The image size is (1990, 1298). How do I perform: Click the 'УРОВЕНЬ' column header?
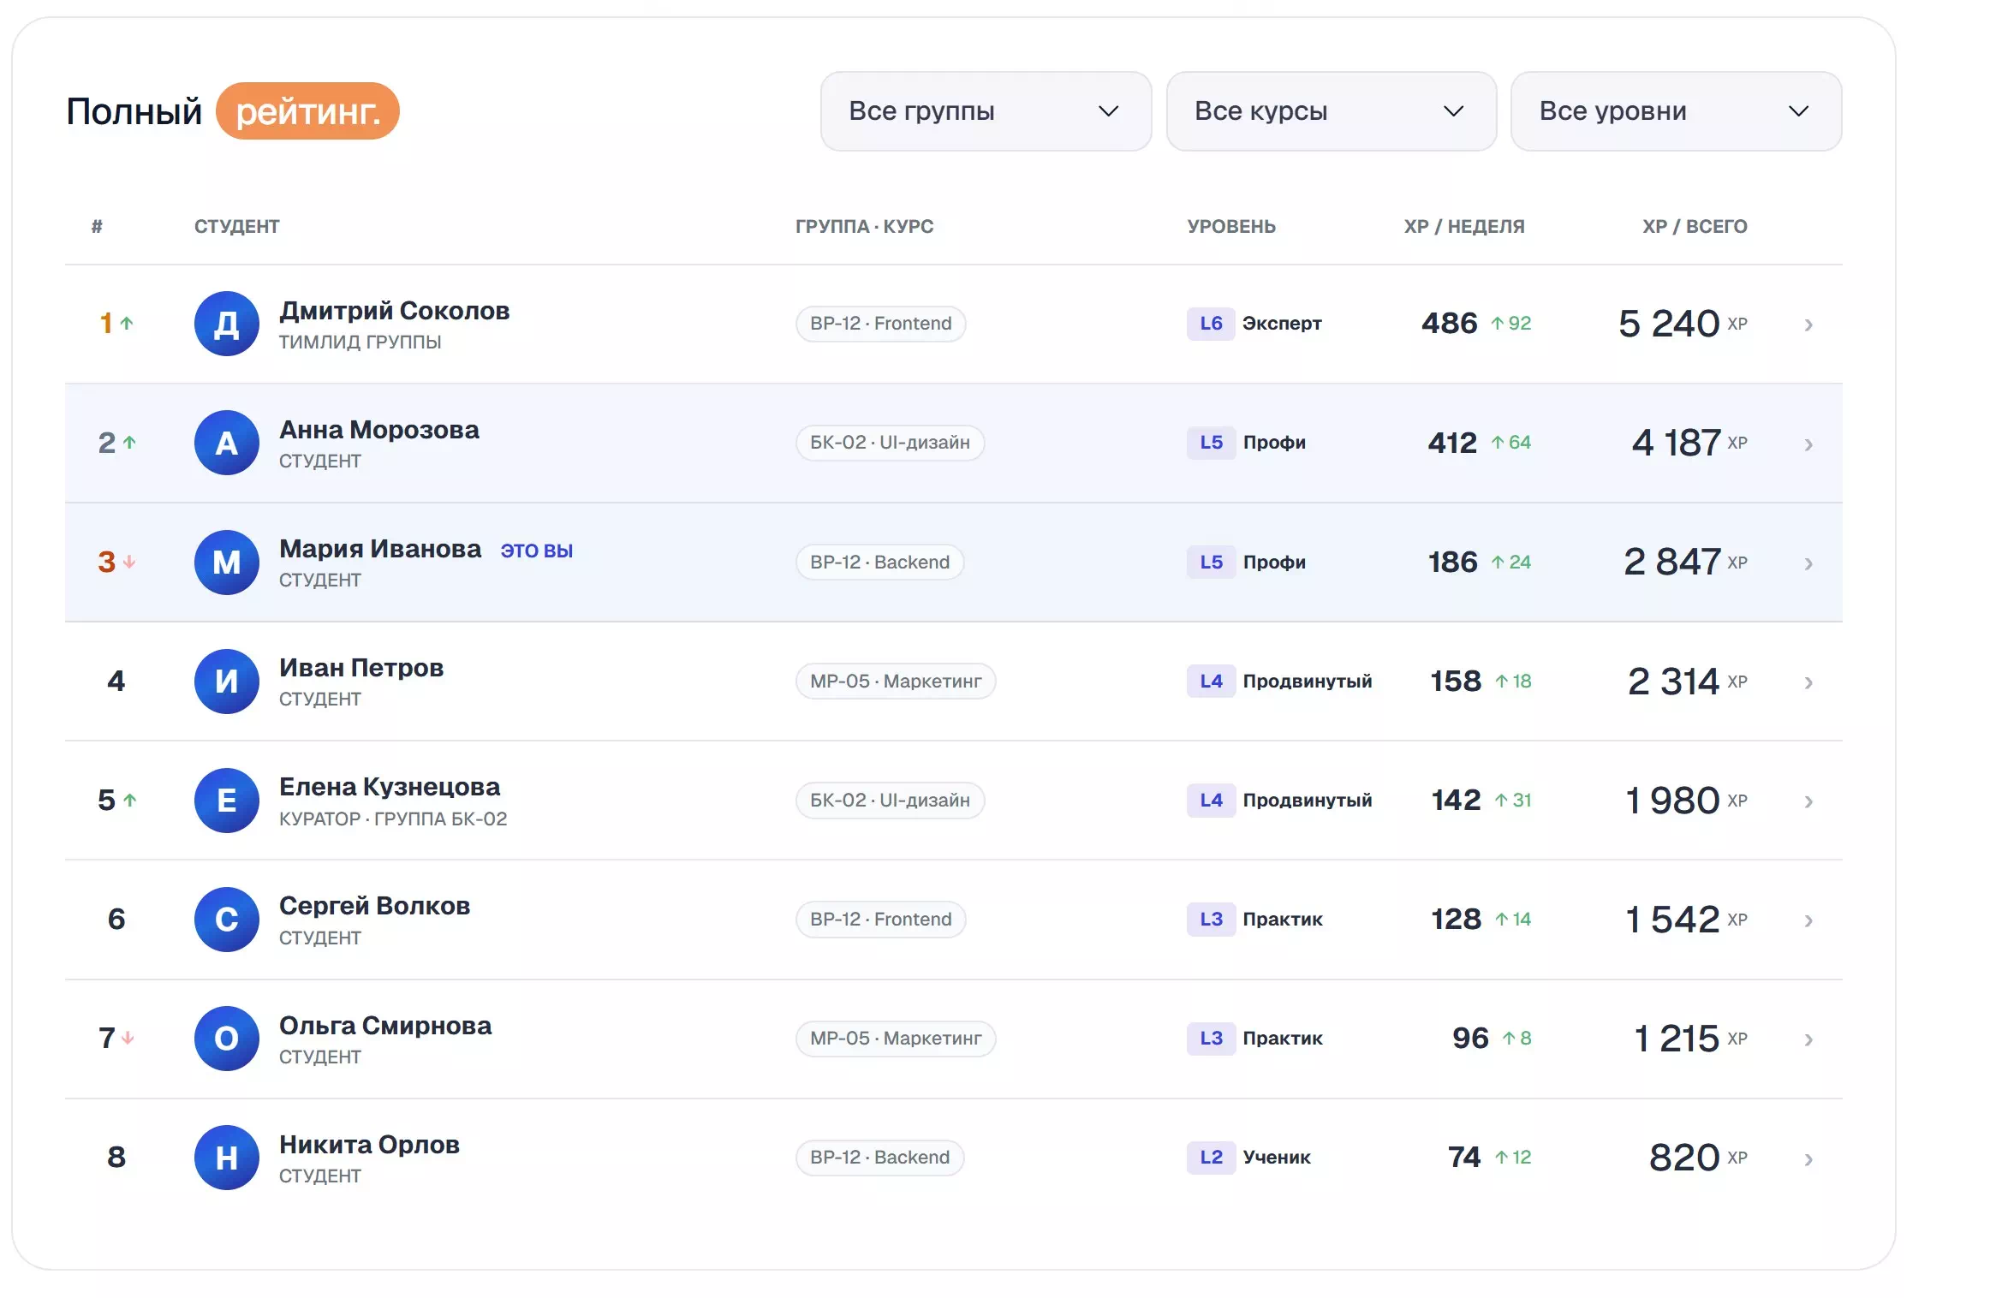tap(1231, 227)
